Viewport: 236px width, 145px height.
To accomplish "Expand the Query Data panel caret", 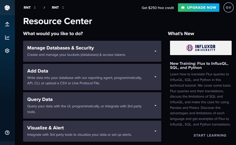I will point(155,105).
